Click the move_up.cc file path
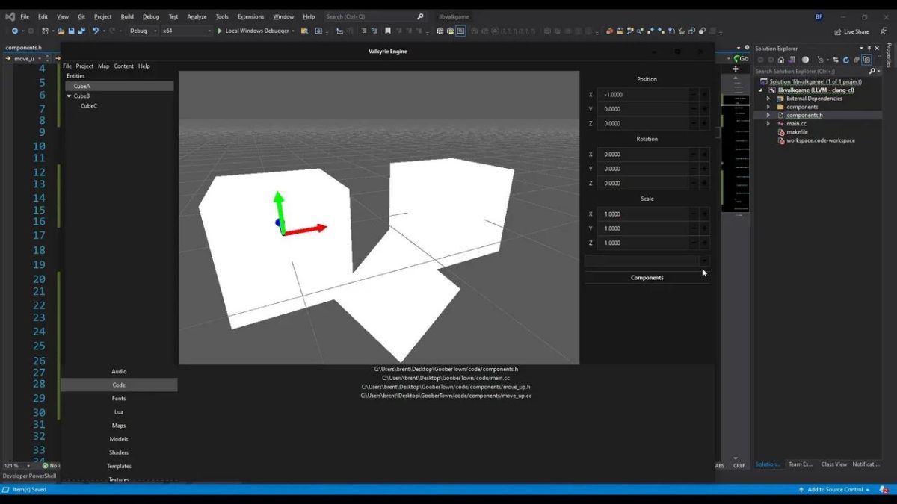 point(446,396)
